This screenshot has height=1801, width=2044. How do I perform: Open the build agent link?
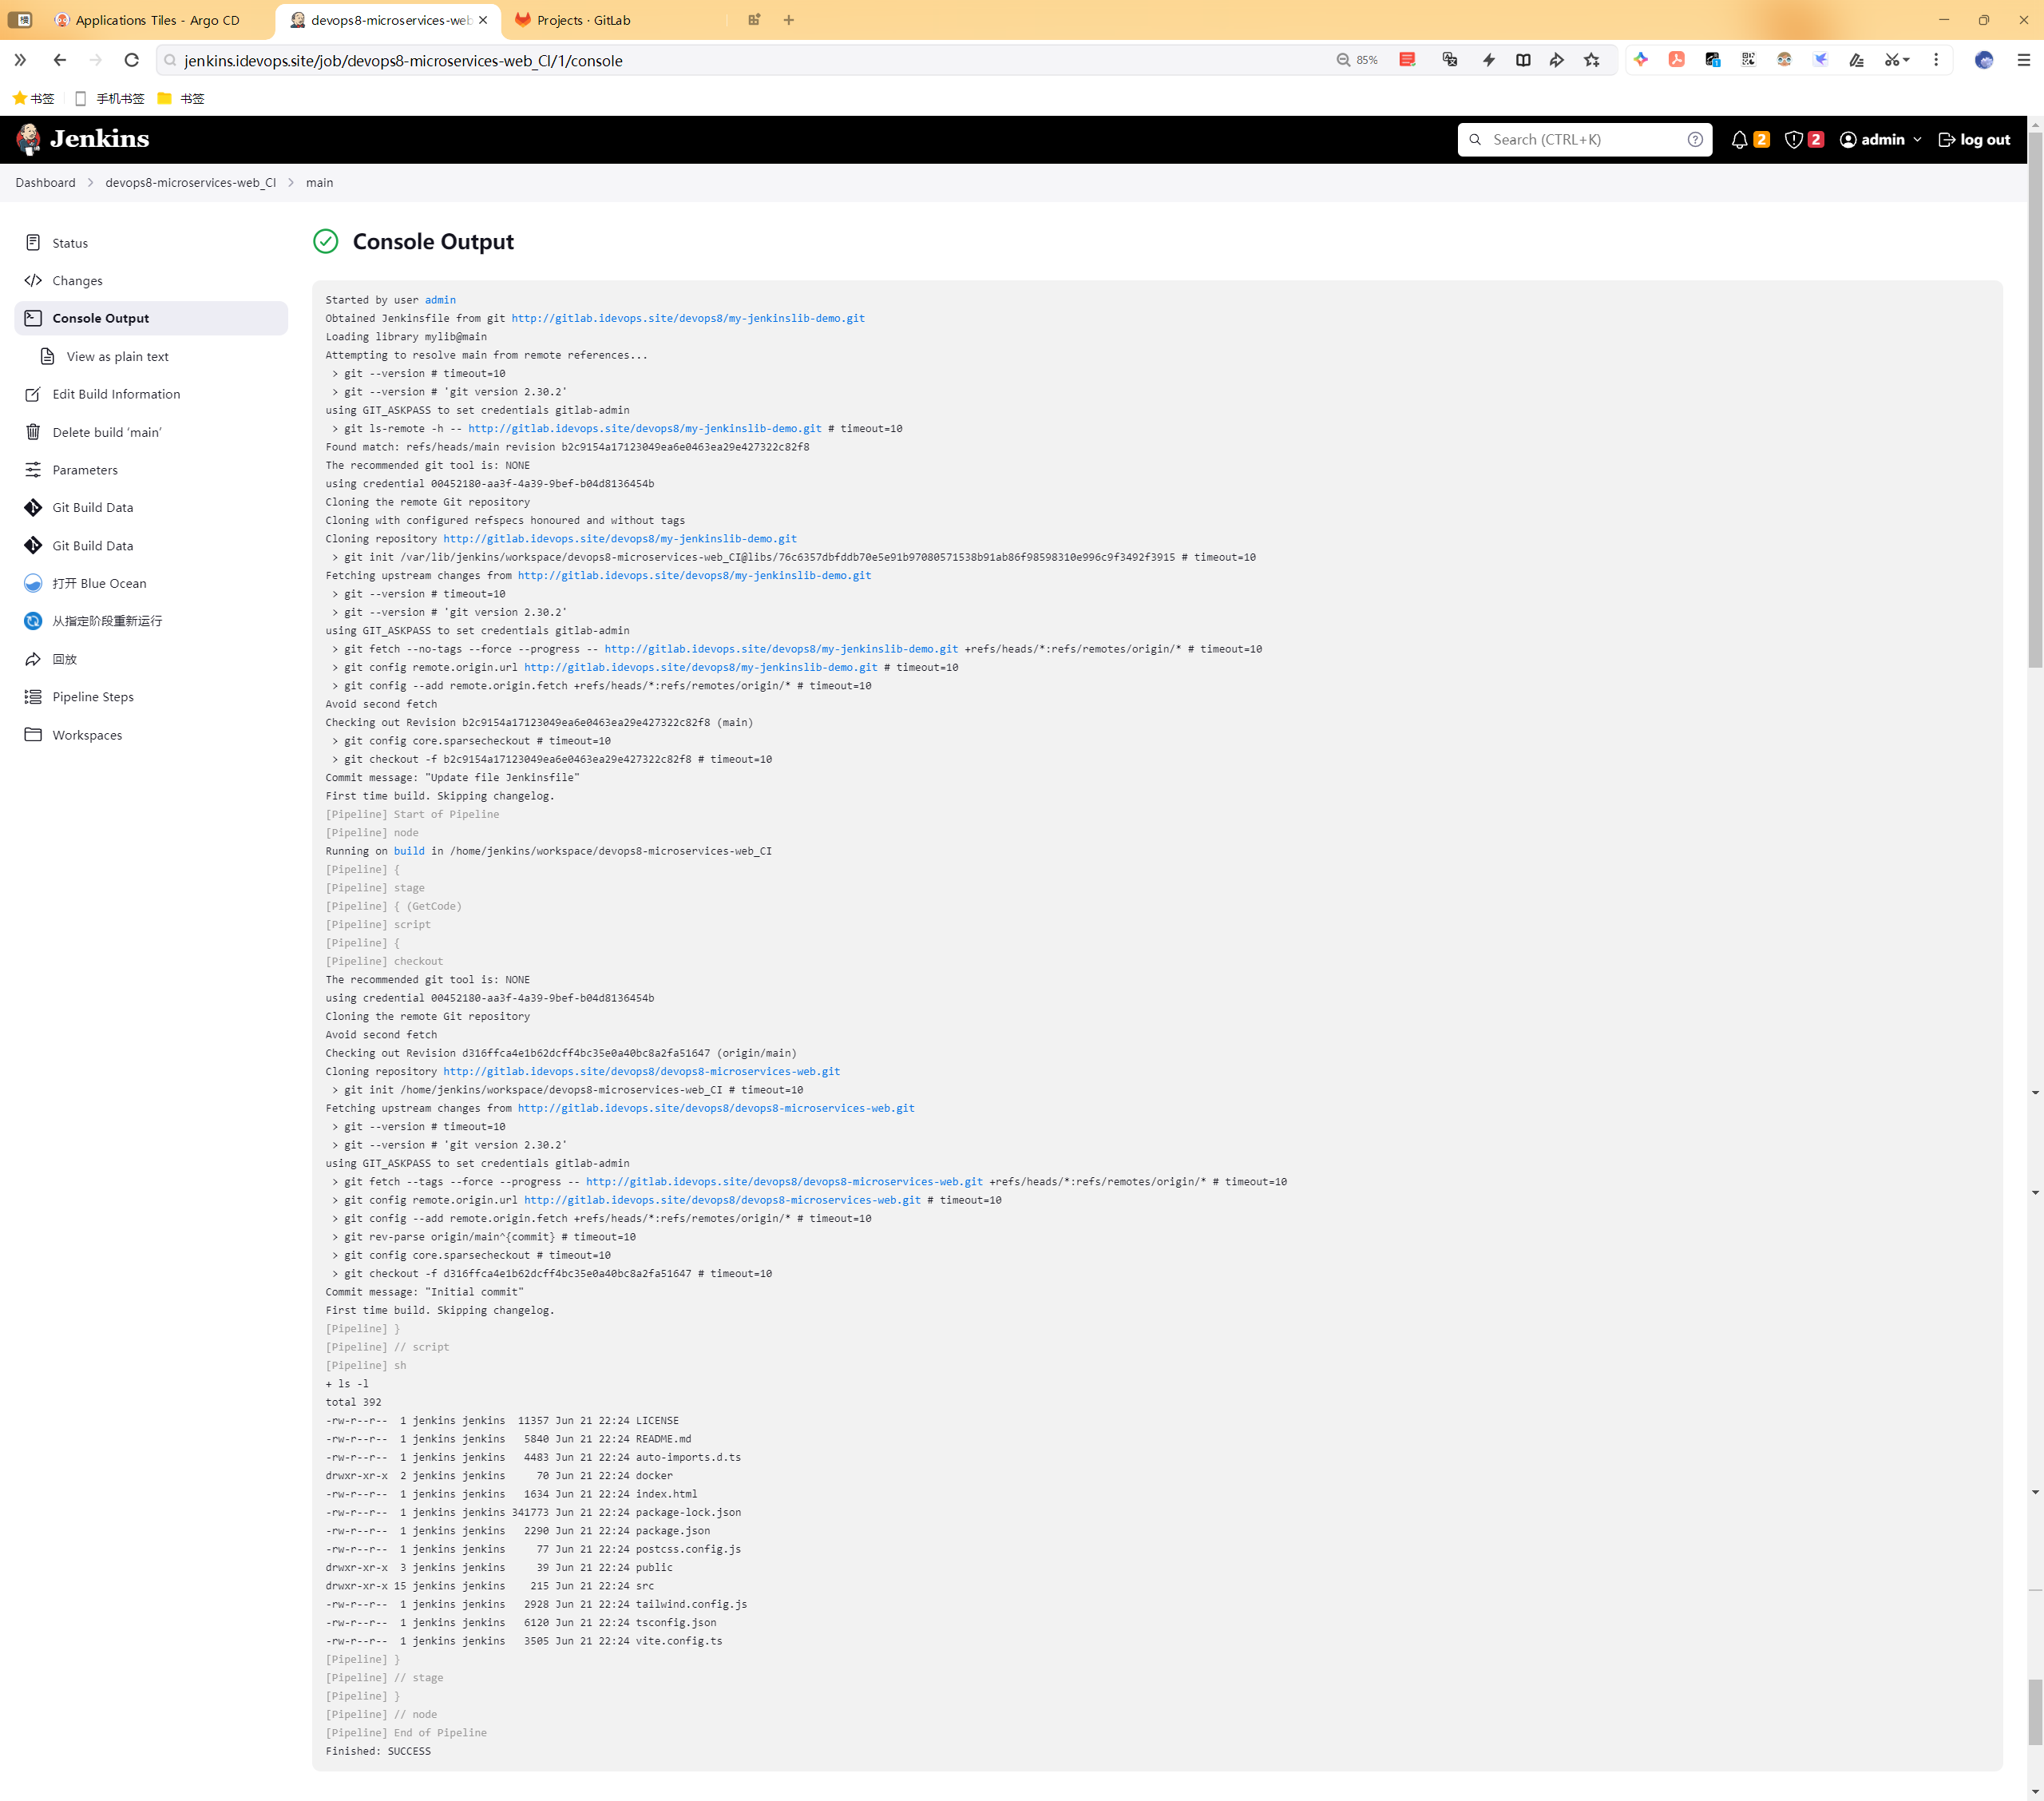point(409,851)
